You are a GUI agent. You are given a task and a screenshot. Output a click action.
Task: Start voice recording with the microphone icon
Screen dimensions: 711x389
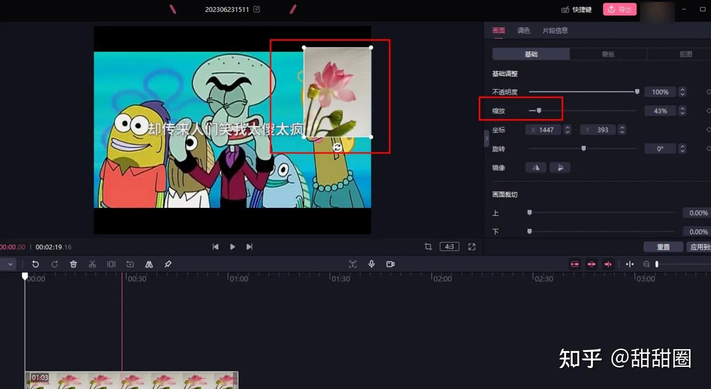coord(371,264)
